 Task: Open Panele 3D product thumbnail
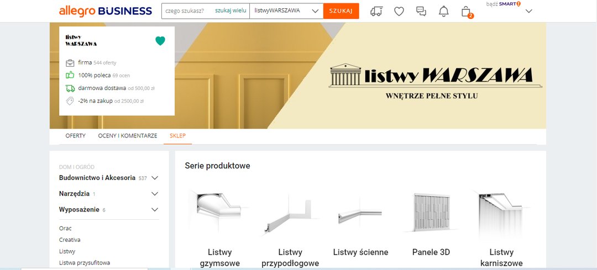pyautogui.click(x=431, y=212)
